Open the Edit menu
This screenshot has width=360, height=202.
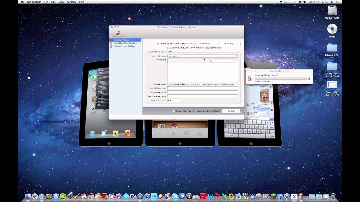[53, 2]
